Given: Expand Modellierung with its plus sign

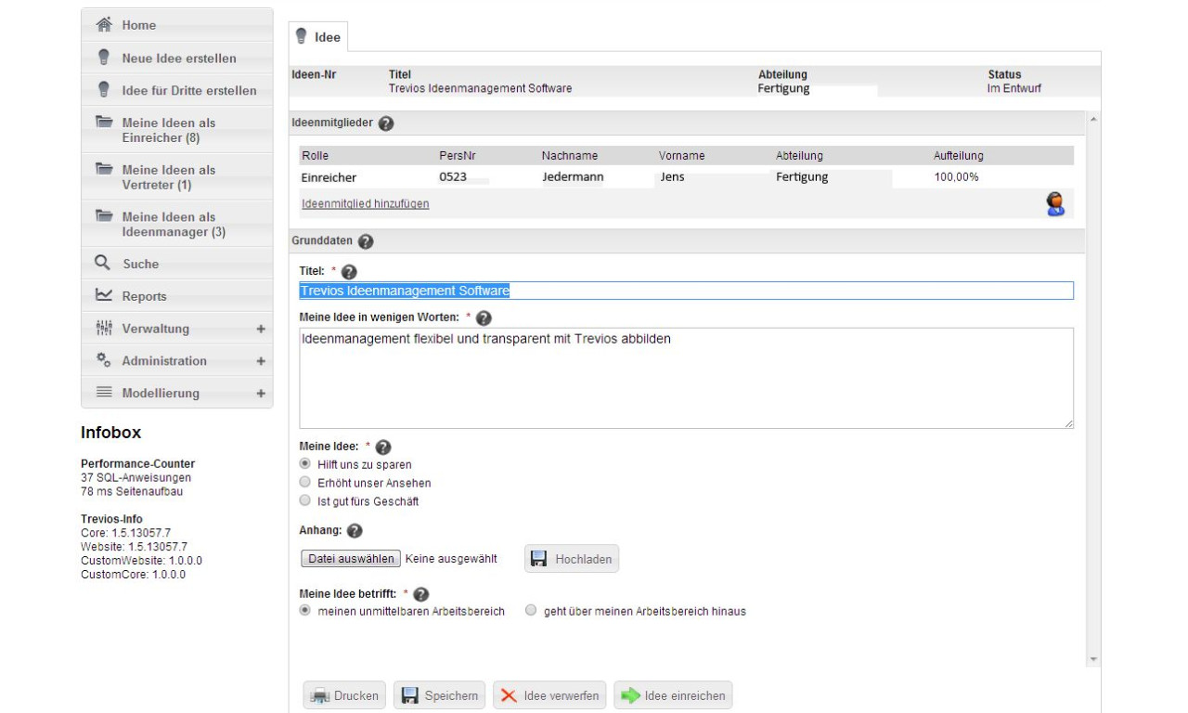Looking at the screenshot, I should coord(261,394).
